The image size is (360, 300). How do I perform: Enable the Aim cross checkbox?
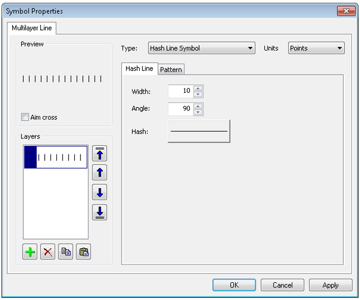click(x=25, y=117)
